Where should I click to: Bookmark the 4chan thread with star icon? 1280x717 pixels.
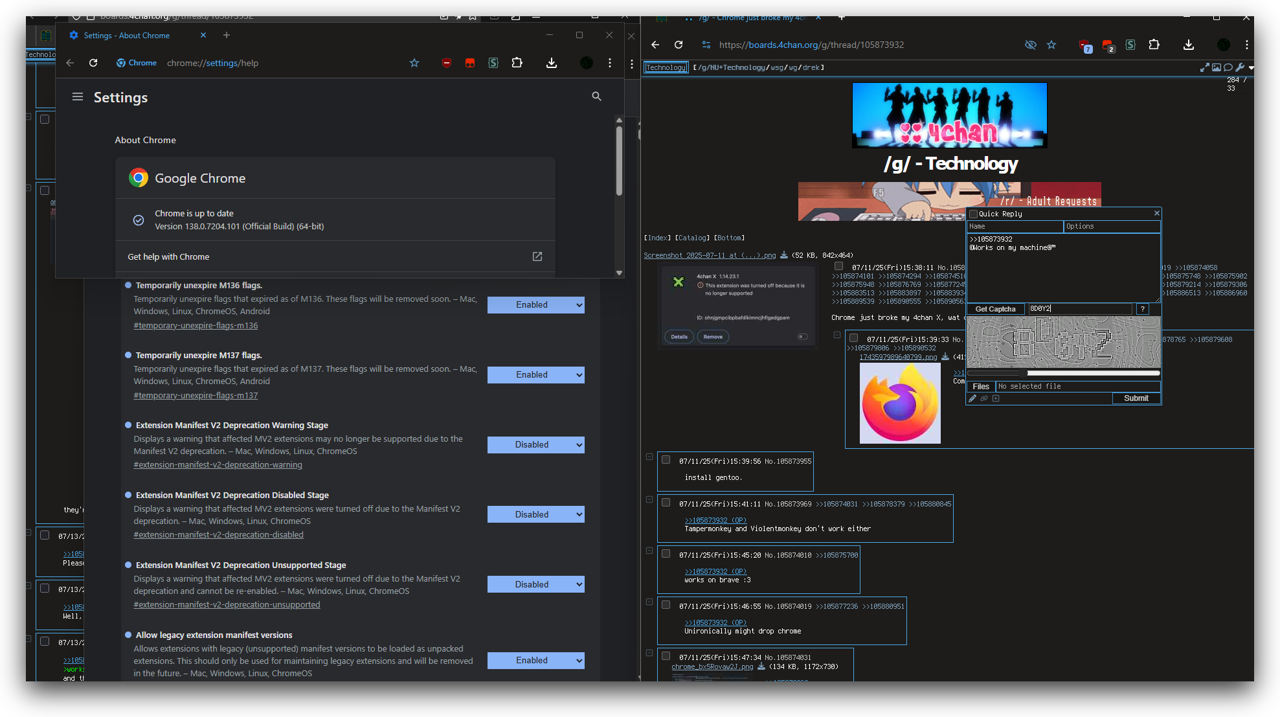(1051, 45)
